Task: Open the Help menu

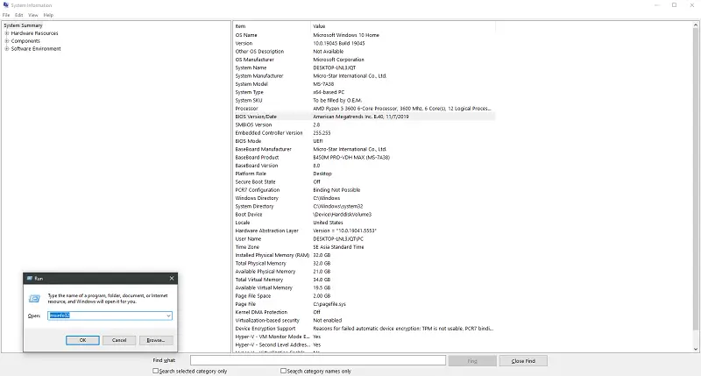Action: [48, 15]
